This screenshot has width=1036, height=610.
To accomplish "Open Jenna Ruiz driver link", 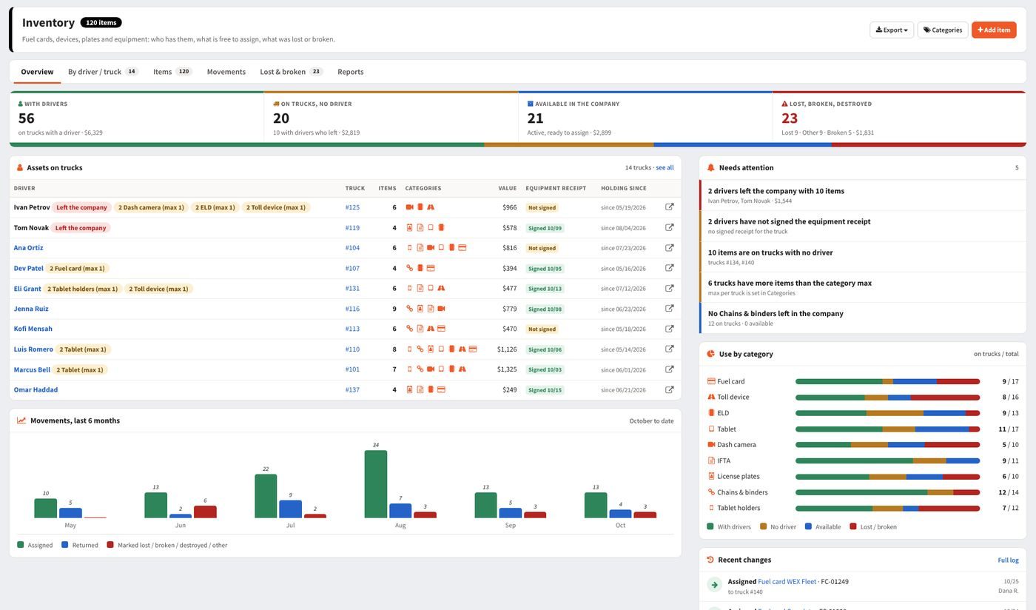I will [31, 309].
